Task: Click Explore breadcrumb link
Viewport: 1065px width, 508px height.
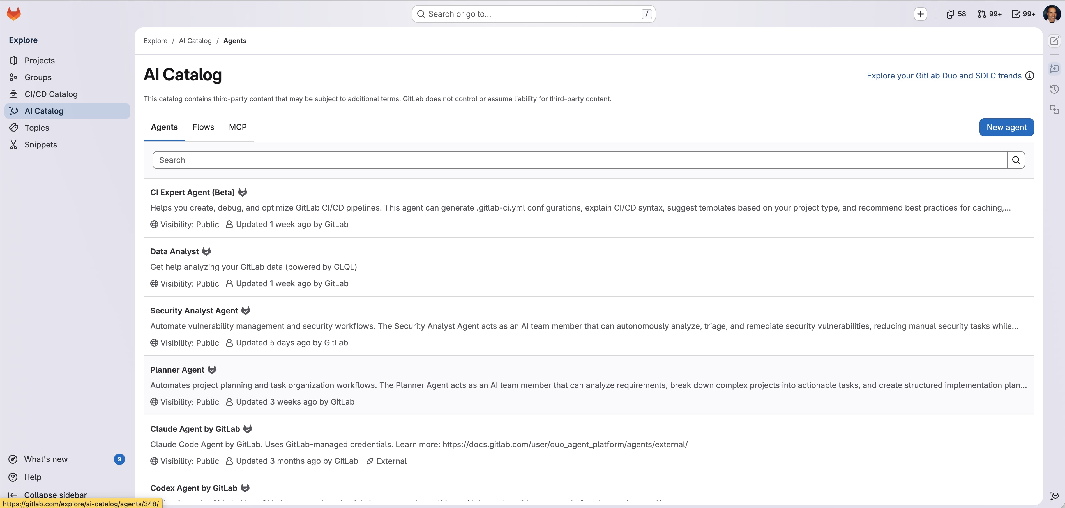Action: pyautogui.click(x=155, y=40)
